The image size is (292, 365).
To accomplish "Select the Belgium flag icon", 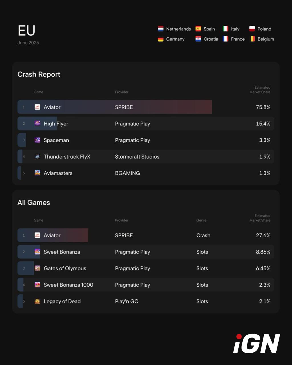I will (253, 39).
